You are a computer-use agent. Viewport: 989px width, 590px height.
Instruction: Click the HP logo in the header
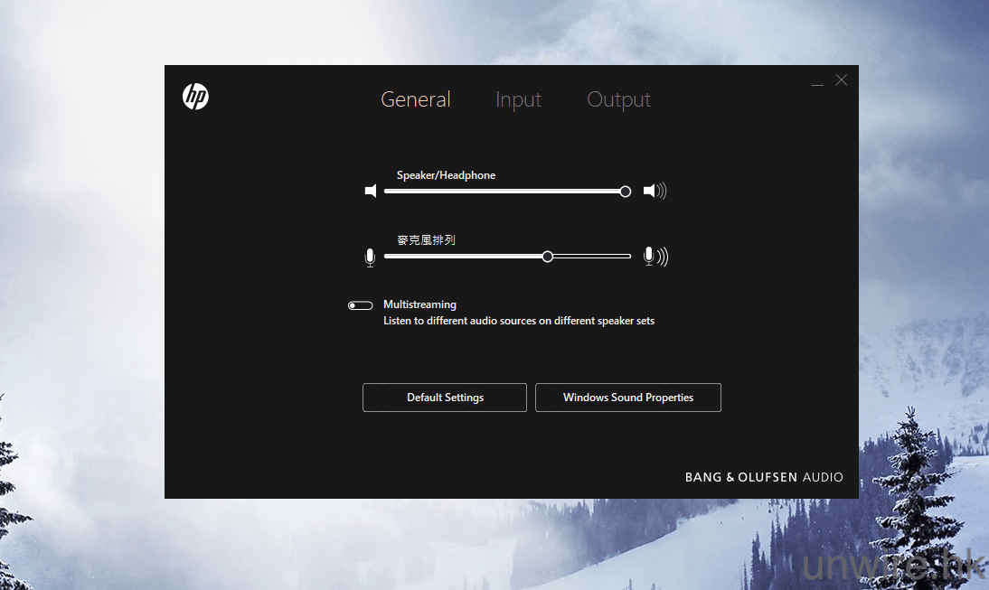pyautogui.click(x=195, y=97)
